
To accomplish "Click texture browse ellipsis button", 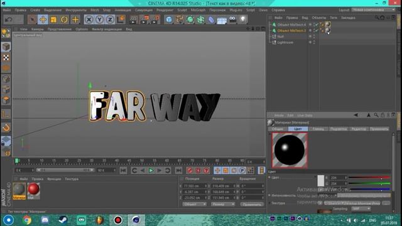I will pyautogui.click(x=386, y=203).
